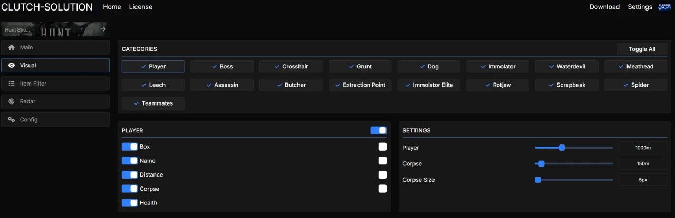Toggle the Leech category chip
This screenshot has height=218, width=675.
[x=153, y=85]
